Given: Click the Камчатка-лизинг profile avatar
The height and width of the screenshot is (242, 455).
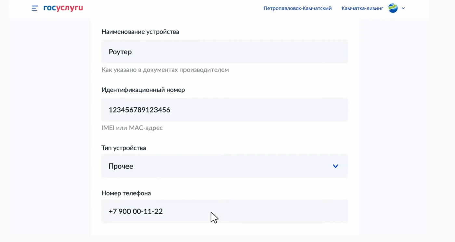Looking at the screenshot, I should coord(393,8).
